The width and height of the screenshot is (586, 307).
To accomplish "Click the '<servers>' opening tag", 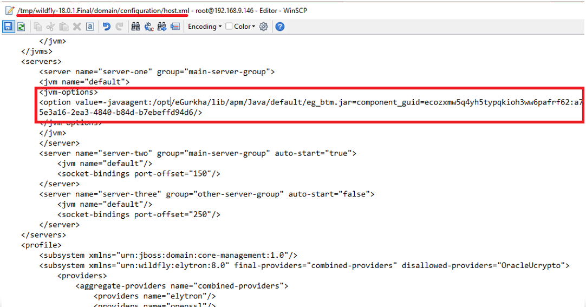I will pos(41,62).
